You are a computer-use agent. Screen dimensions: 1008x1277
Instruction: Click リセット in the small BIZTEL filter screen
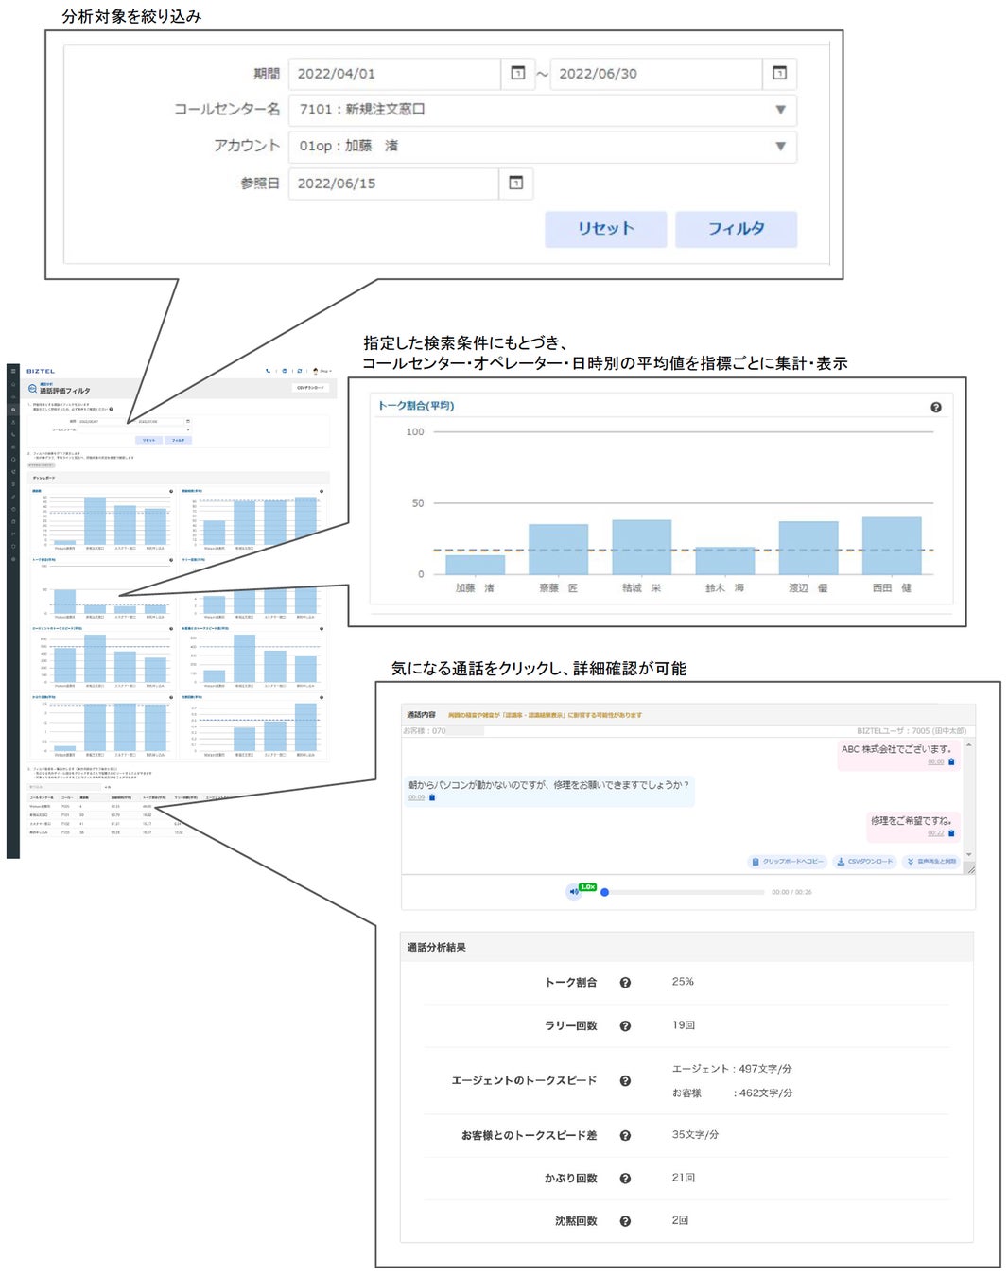pyautogui.click(x=148, y=440)
